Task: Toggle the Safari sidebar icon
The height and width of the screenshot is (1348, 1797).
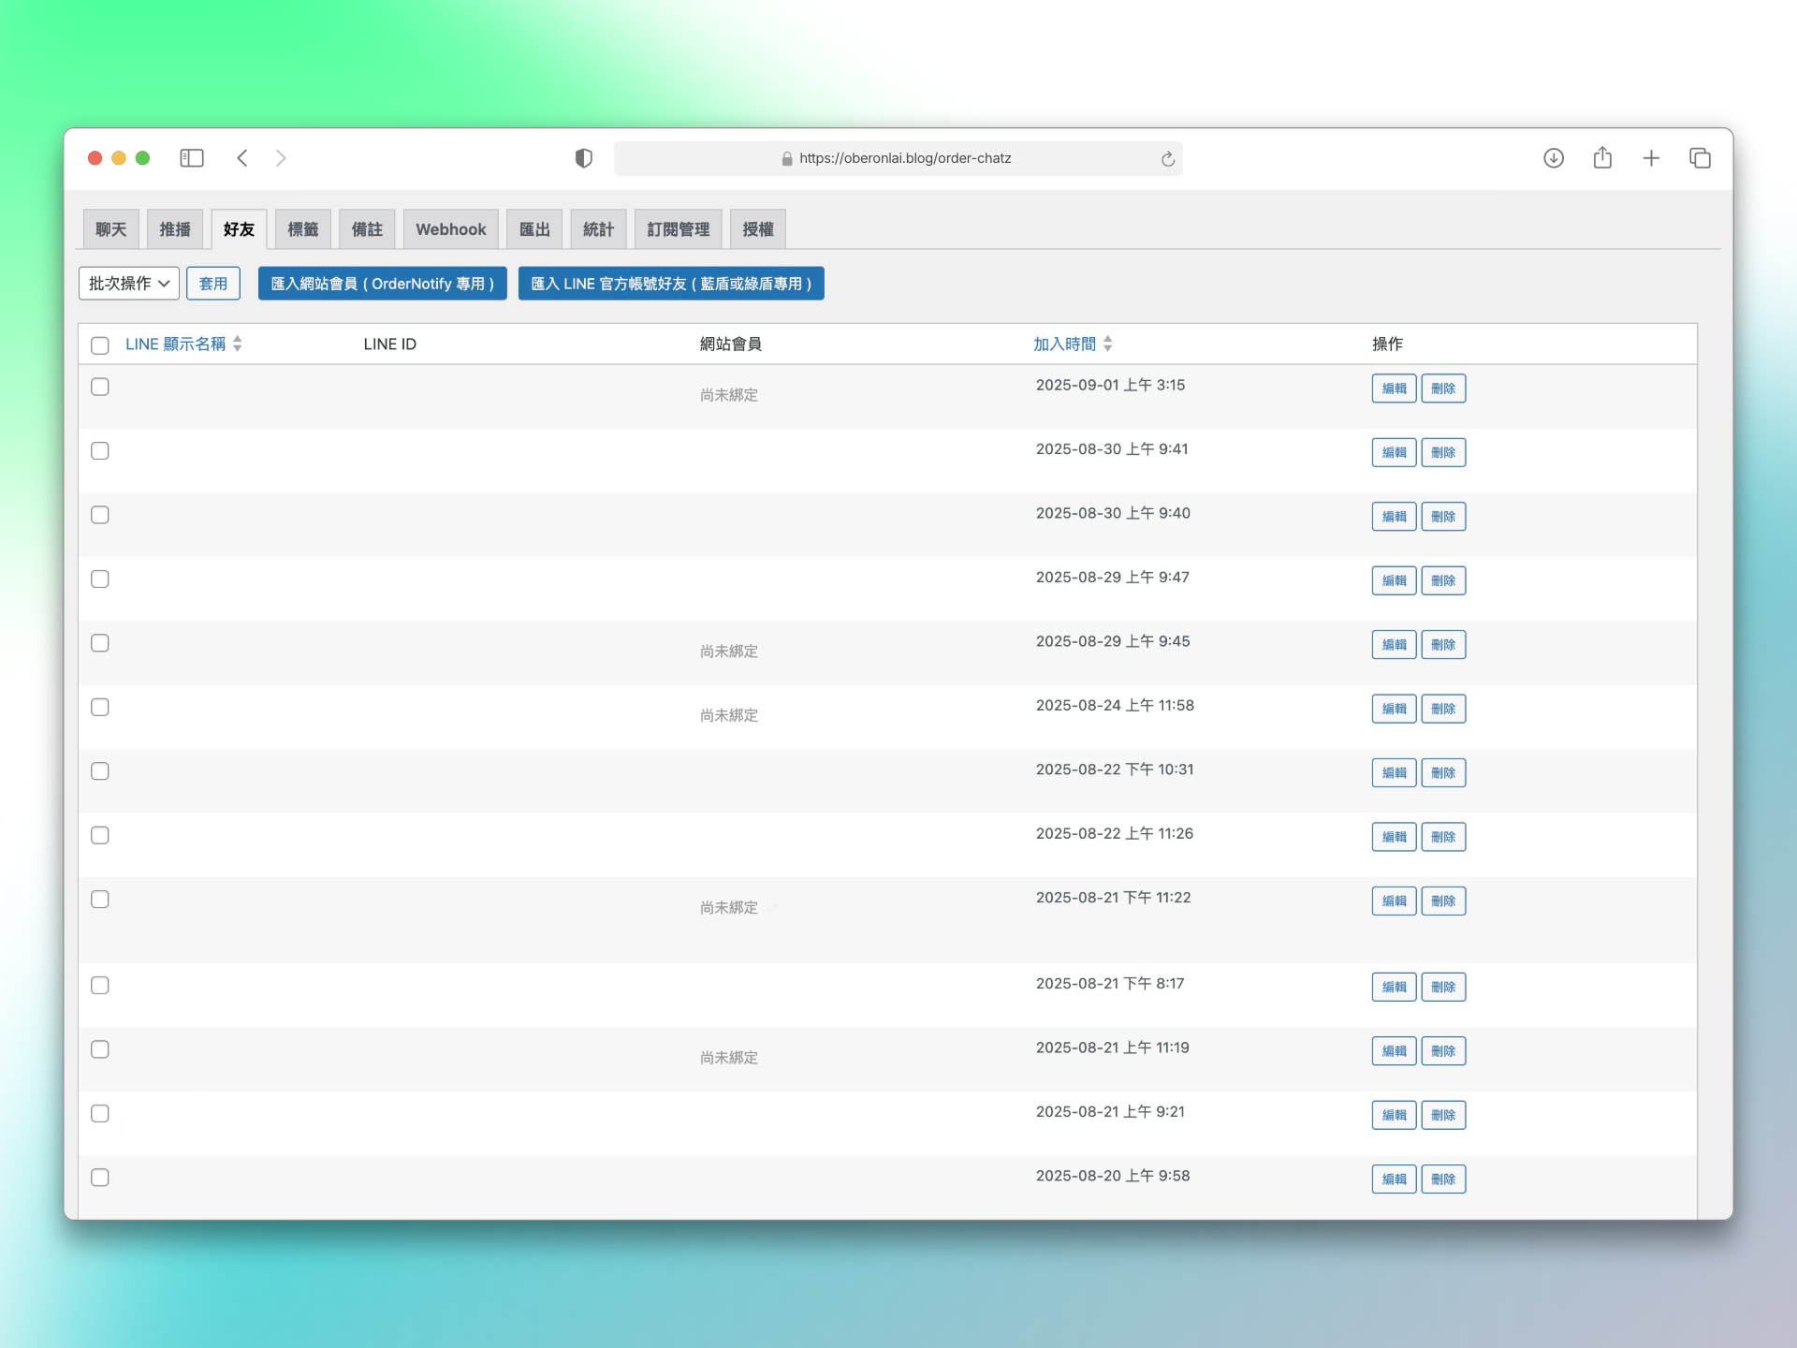Action: (192, 158)
